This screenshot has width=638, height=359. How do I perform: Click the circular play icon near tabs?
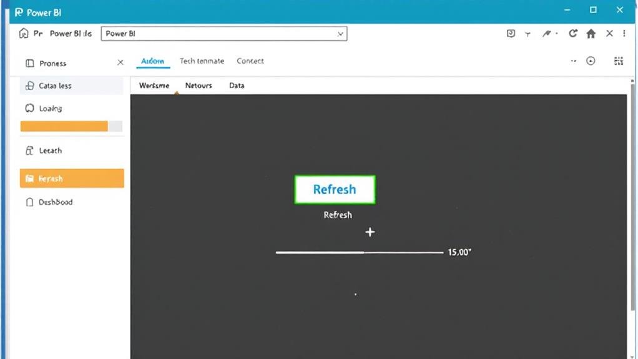(591, 61)
